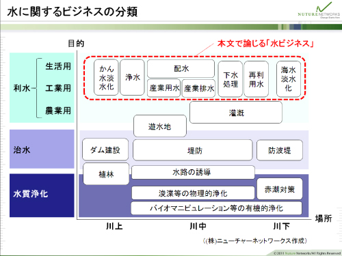This screenshot has width=342, height=256.
Task: Click the 産業用水 box
Action: 164,88
